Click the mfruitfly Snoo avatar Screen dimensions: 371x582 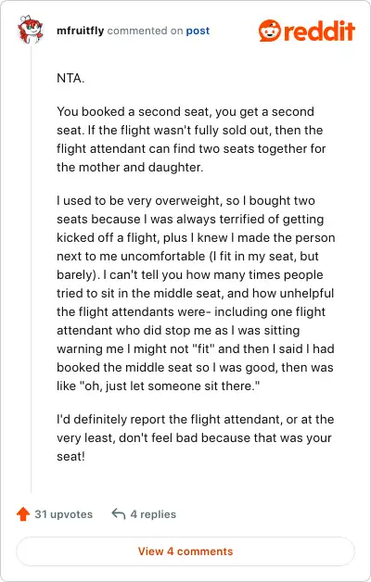tap(30, 30)
